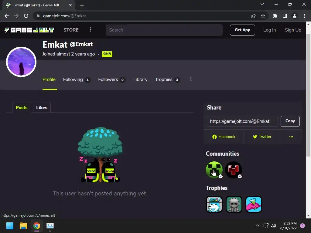311x233 pixels.
Task: Open the notifications badge
Action: click(x=302, y=226)
